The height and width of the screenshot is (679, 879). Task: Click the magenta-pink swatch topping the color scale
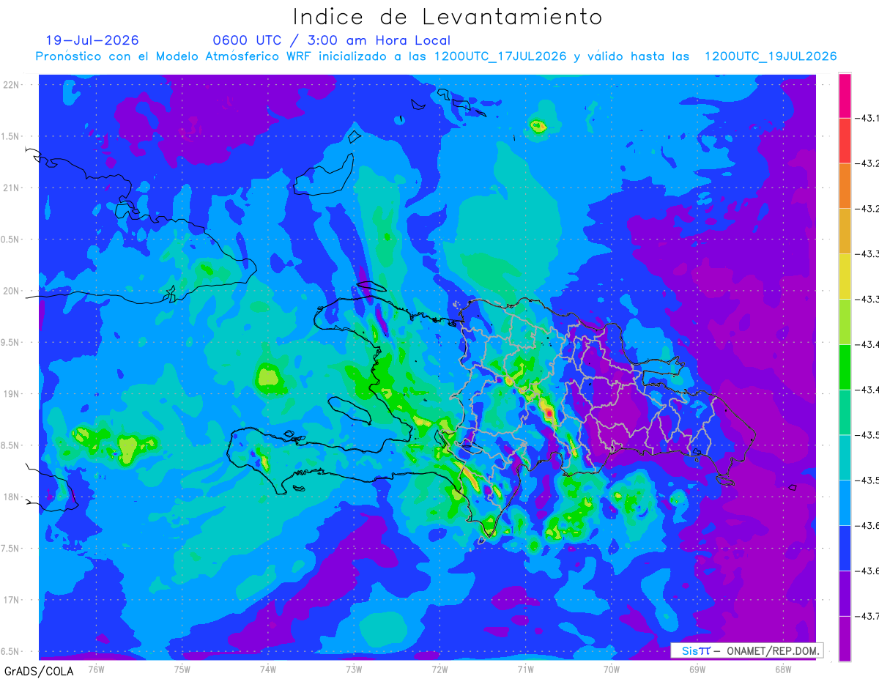[x=845, y=95]
